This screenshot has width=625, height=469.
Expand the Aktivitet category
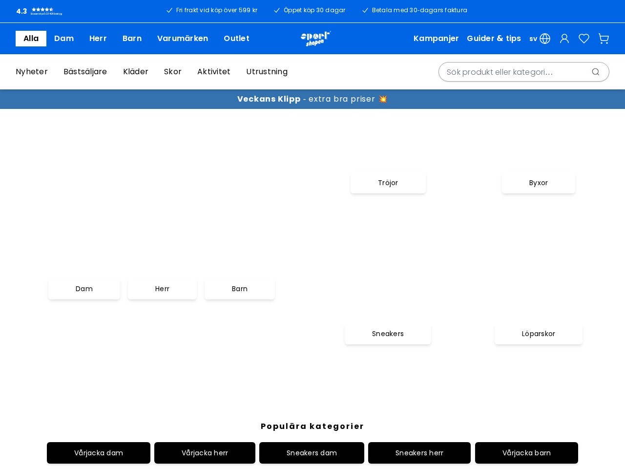214,72
